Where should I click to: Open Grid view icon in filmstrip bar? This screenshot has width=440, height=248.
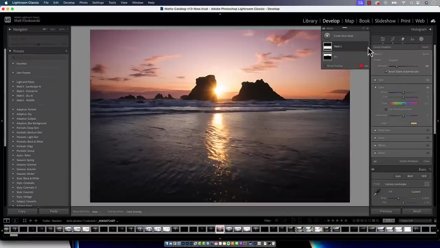25,220
